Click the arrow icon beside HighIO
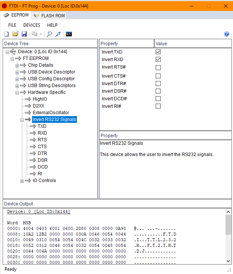The width and height of the screenshot is (233, 274). 28,99
